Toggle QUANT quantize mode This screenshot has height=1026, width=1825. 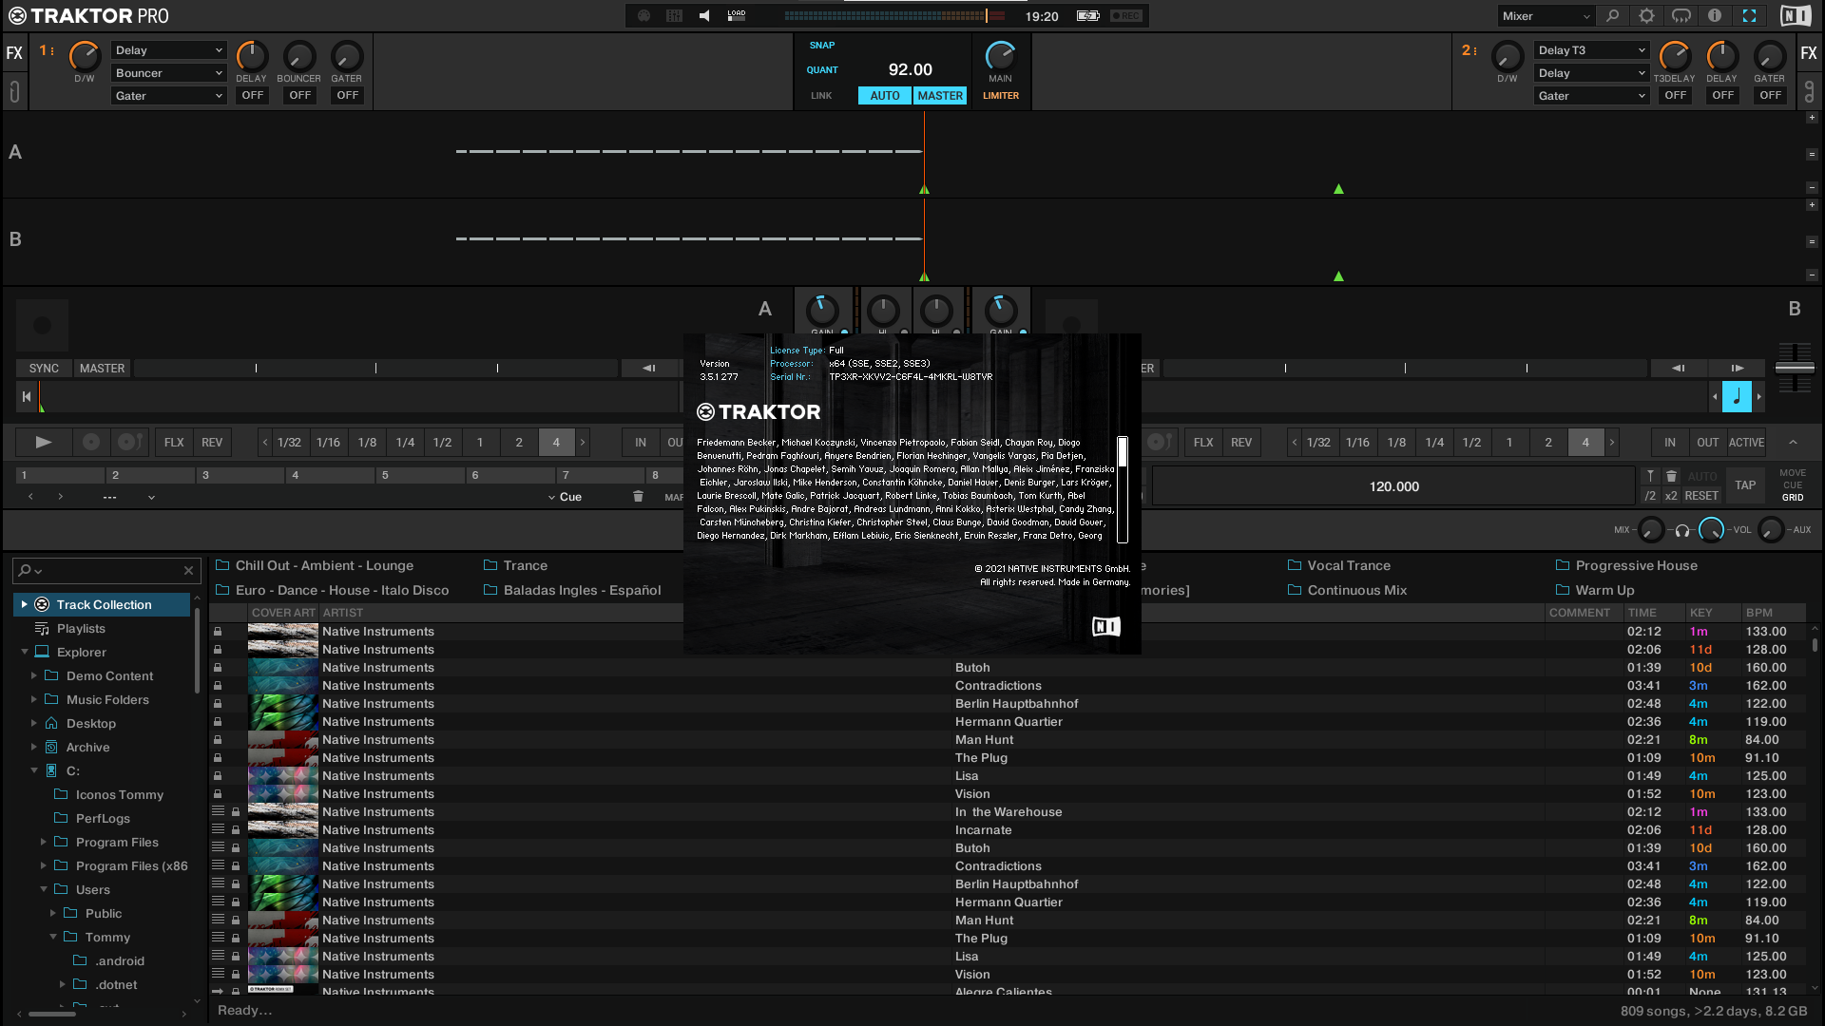822,70
